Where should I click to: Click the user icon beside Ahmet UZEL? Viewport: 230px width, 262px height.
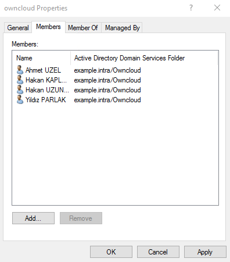click(20, 70)
